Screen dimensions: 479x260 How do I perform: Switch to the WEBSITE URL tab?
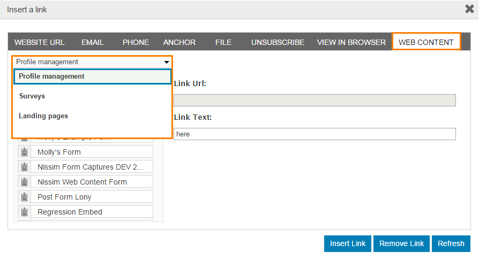coord(40,42)
